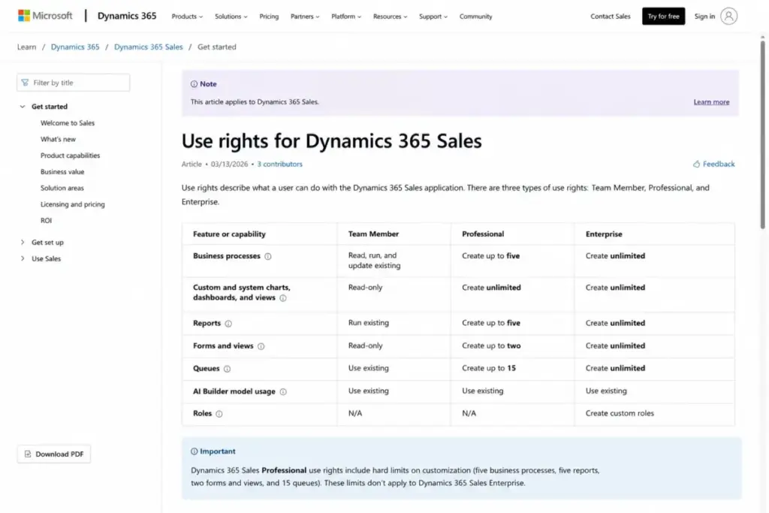
Task: Click the info icon next to Queues
Action: (x=227, y=369)
